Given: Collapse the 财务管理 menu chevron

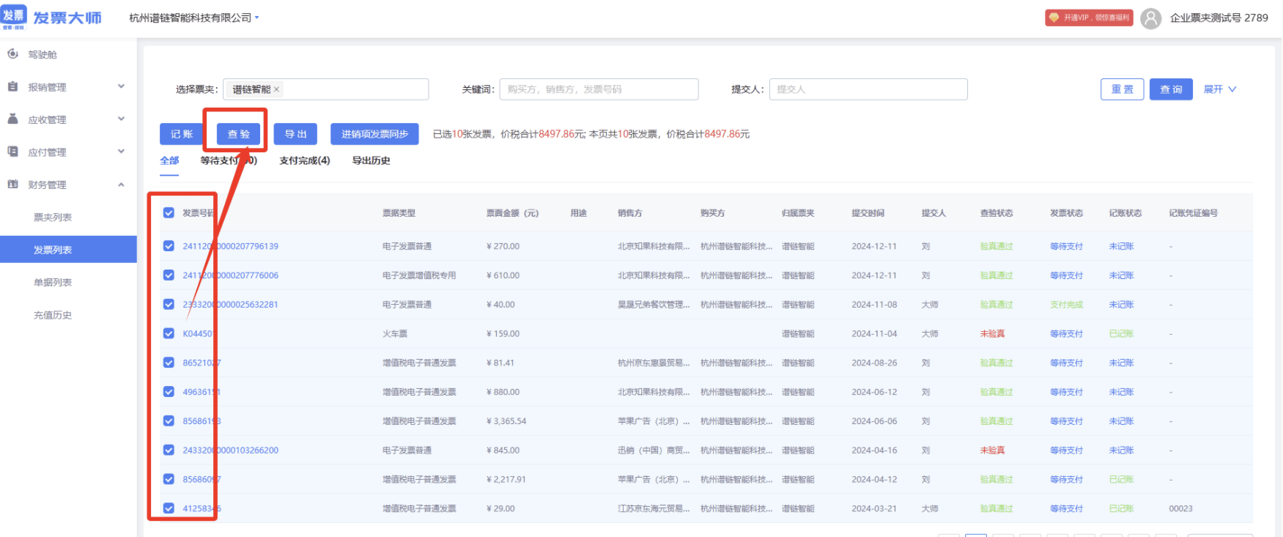Looking at the screenshot, I should click(121, 185).
